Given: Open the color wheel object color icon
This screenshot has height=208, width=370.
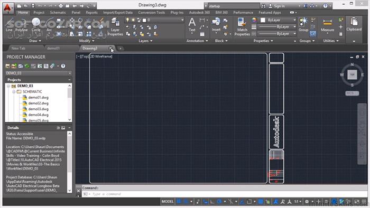Looking at the screenshot, I should click(x=254, y=20).
